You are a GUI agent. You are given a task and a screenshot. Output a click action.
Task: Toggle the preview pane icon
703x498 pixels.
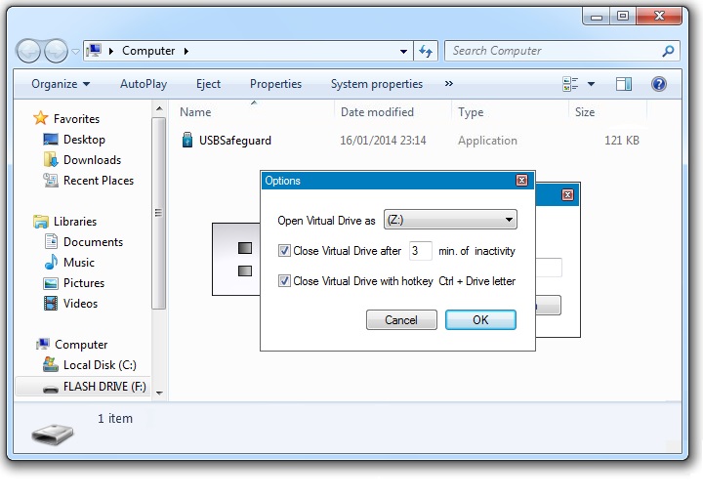click(x=624, y=84)
